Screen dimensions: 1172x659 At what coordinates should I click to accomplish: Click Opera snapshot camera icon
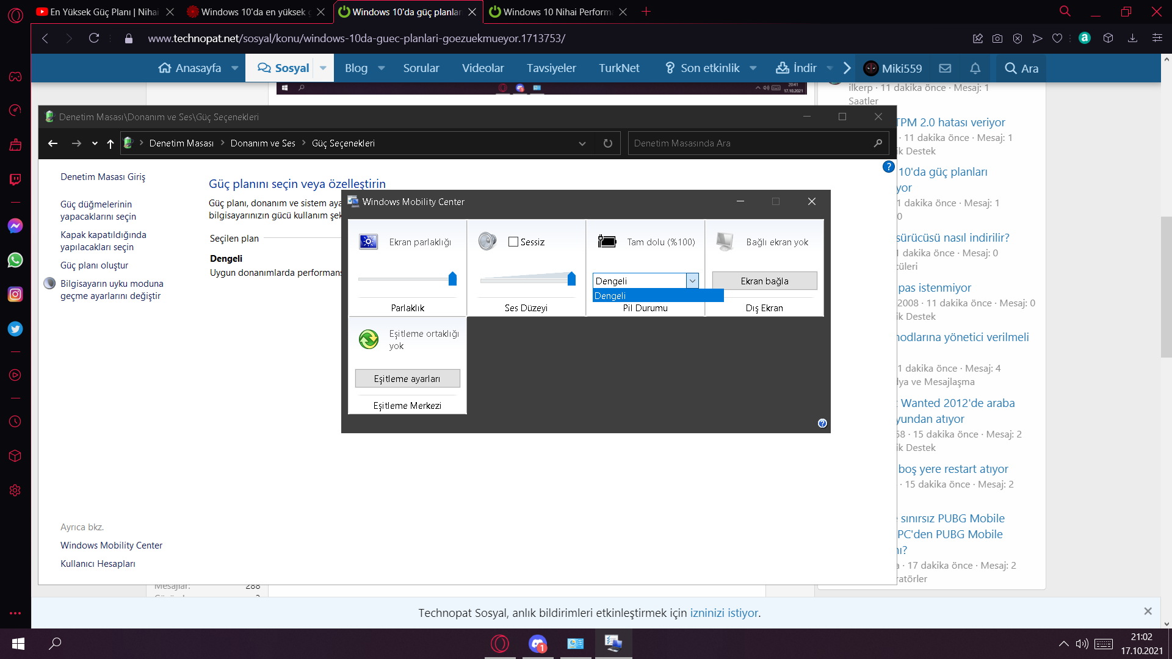(997, 38)
